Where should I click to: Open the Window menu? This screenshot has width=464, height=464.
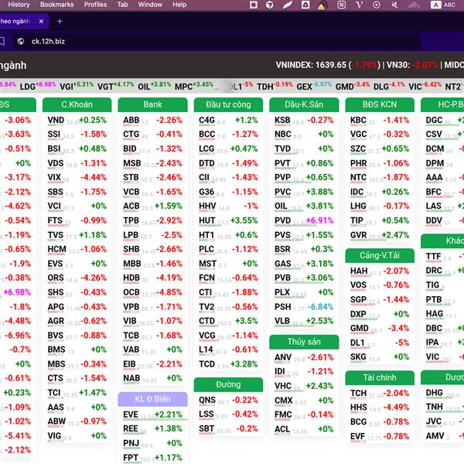[150, 5]
